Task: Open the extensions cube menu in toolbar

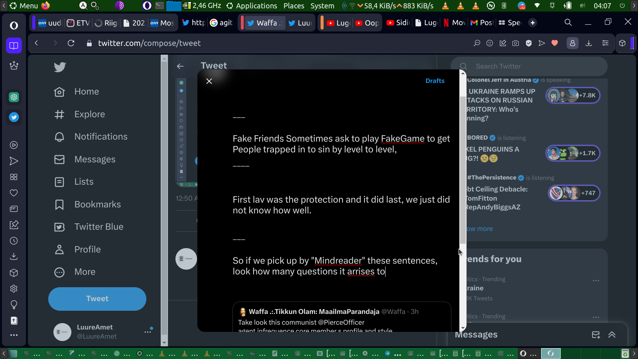Action: click(622, 43)
